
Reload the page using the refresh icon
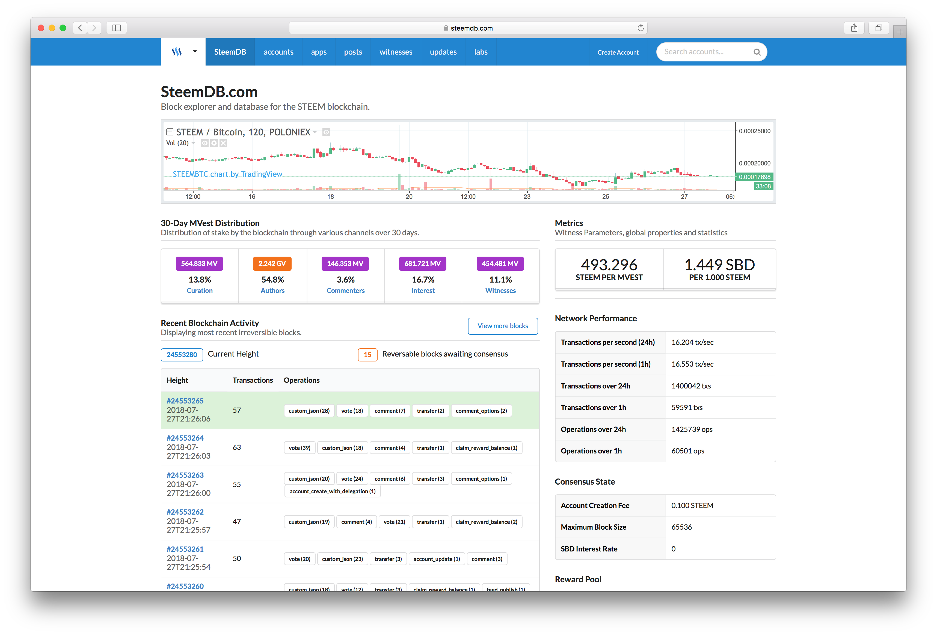tap(640, 28)
